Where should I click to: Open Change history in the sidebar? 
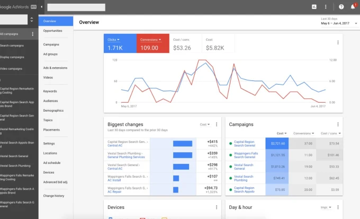click(x=53, y=196)
